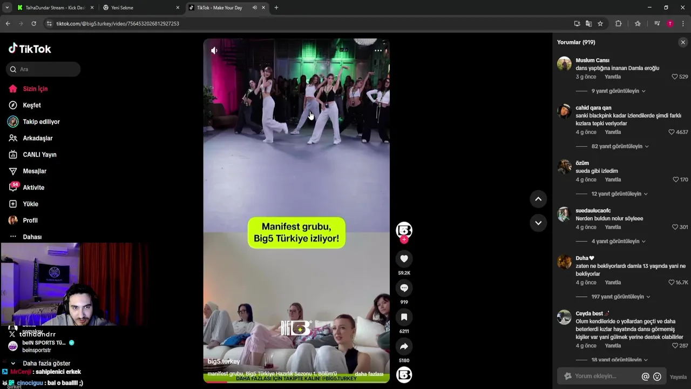Expand the Dahası menu
The image size is (691, 389).
[32, 237]
